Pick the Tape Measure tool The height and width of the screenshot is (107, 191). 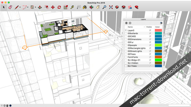pyautogui.click(x=72, y=7)
